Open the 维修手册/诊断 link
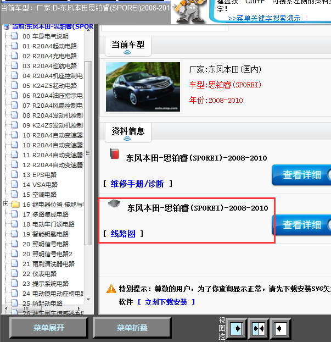 pos(137,184)
